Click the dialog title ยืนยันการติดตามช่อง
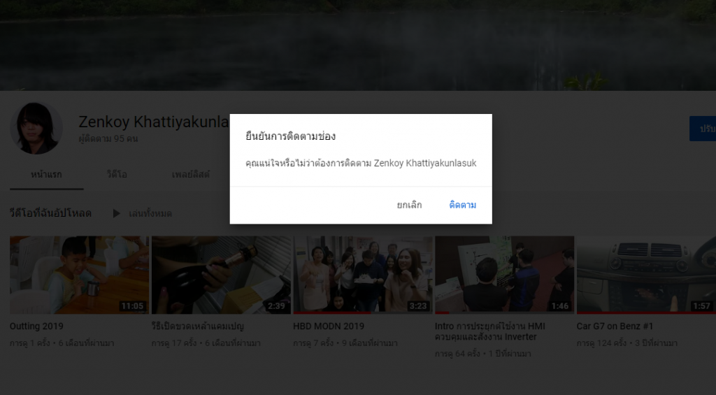 [290, 136]
